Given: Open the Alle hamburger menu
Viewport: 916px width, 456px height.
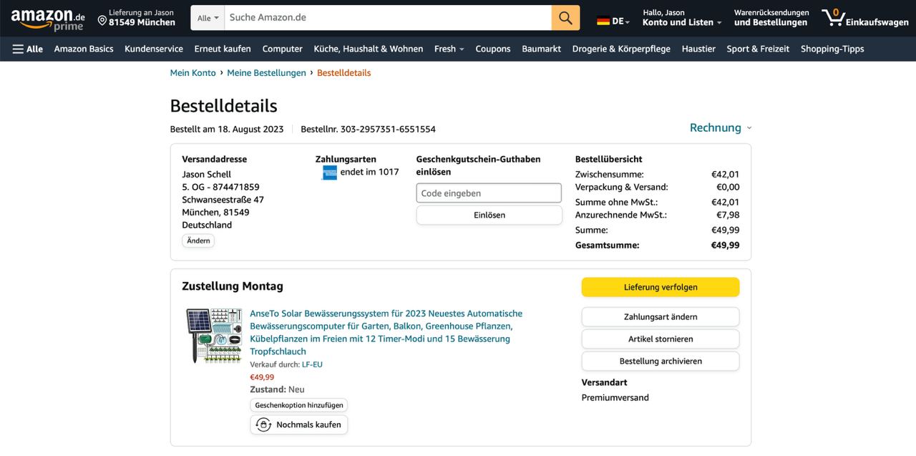Looking at the screenshot, I should point(28,49).
